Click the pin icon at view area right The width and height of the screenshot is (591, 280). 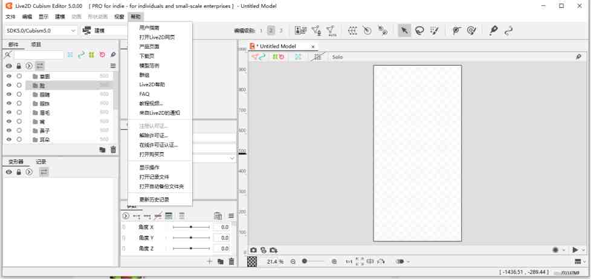coord(578,57)
